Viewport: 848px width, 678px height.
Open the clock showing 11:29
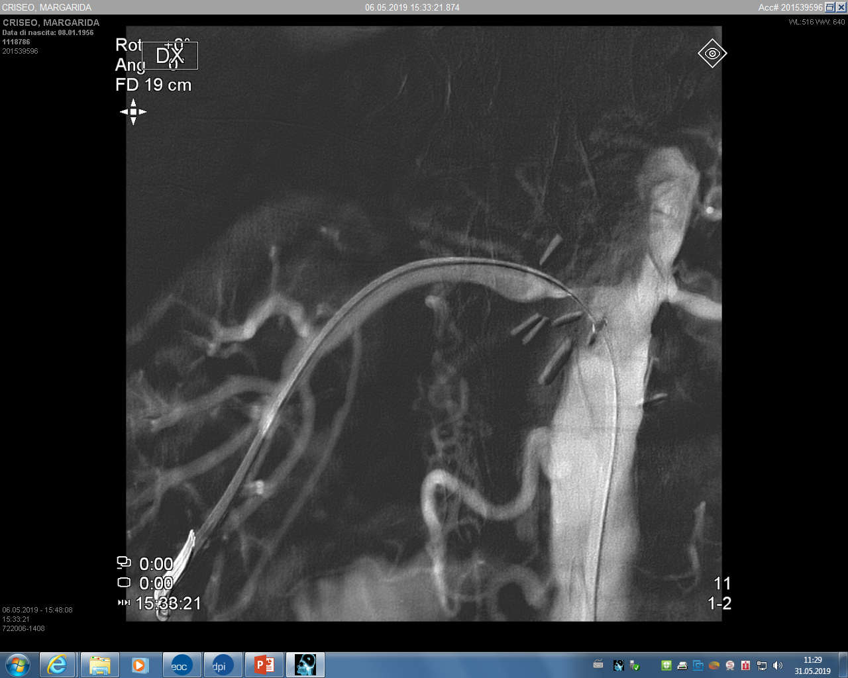coord(812,665)
